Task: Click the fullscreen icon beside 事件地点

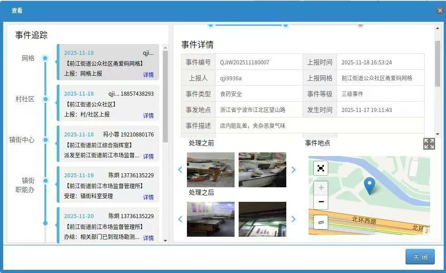Action: [429, 144]
